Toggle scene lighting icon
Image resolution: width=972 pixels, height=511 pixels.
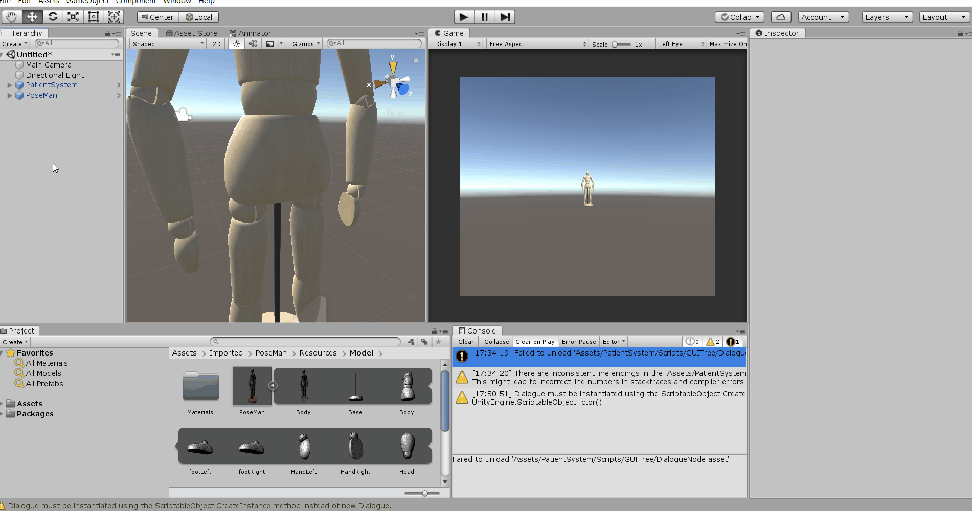pyautogui.click(x=236, y=44)
